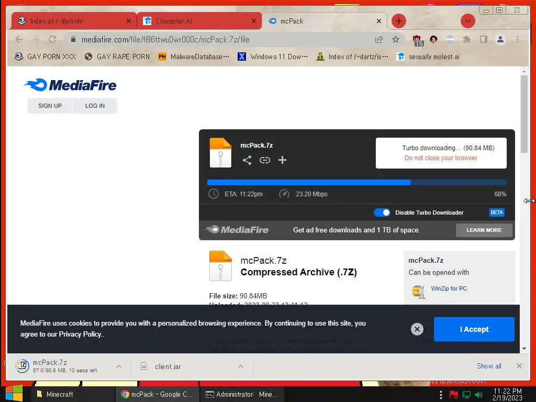536x402 pixels.
Task: Reload the page with refresh icon
Action: coord(52,40)
